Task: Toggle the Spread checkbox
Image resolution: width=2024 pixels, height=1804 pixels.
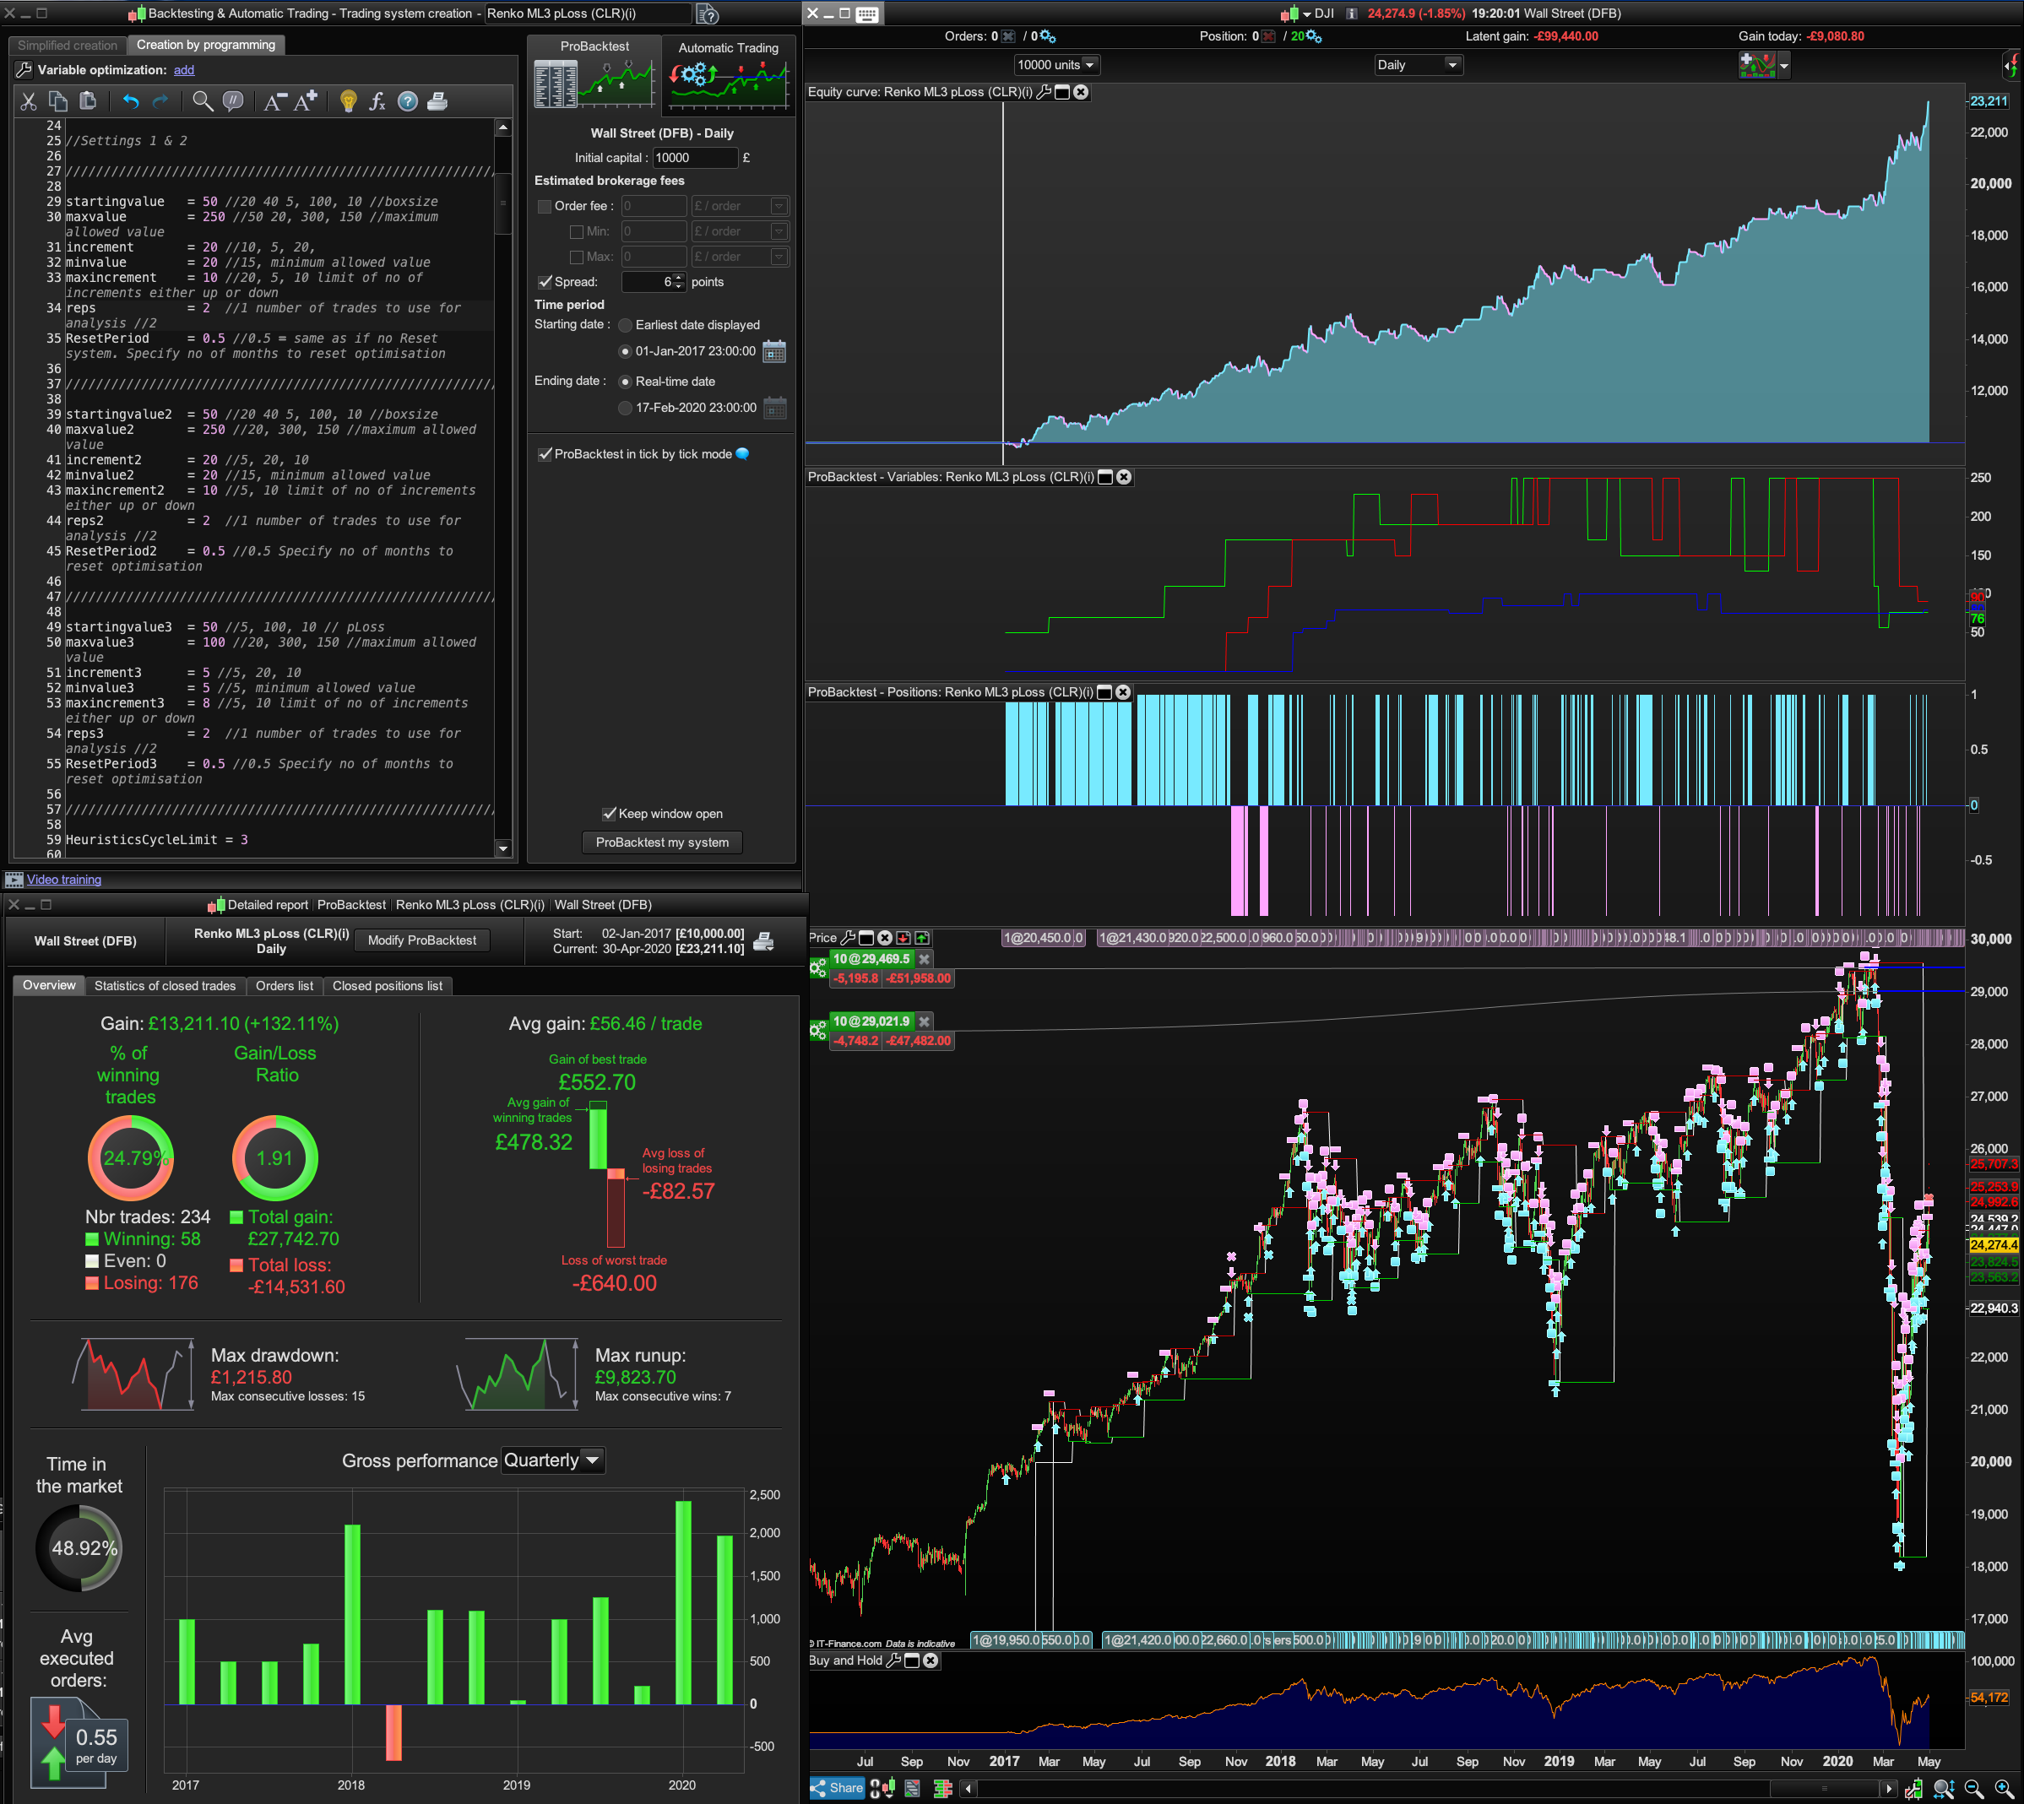Action: pos(545,283)
